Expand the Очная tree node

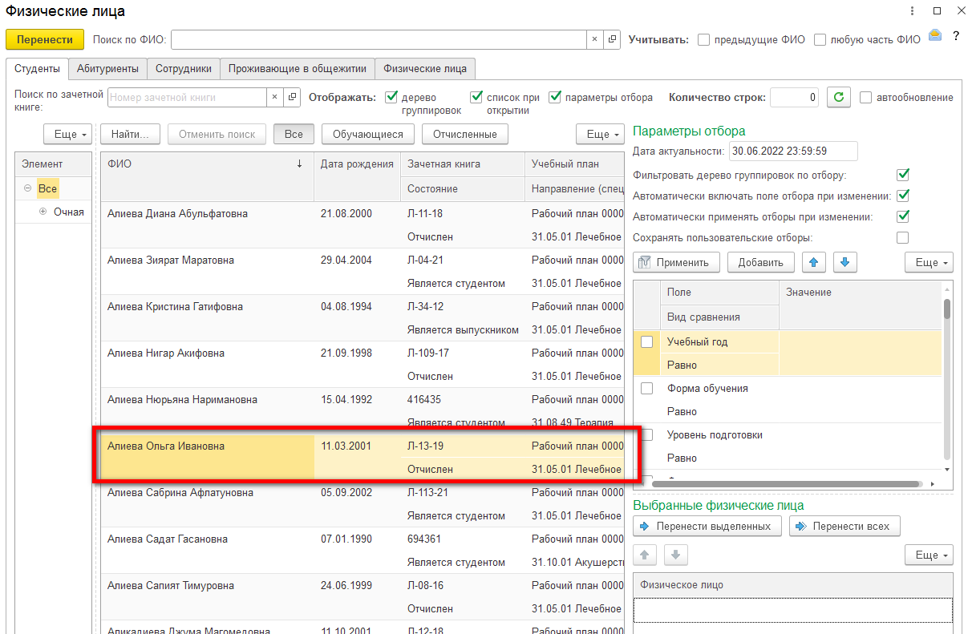pyautogui.click(x=43, y=212)
